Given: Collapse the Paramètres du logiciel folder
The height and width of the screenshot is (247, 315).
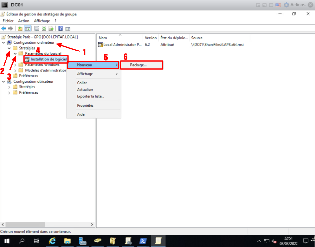Looking at the screenshot, I should coord(15,54).
